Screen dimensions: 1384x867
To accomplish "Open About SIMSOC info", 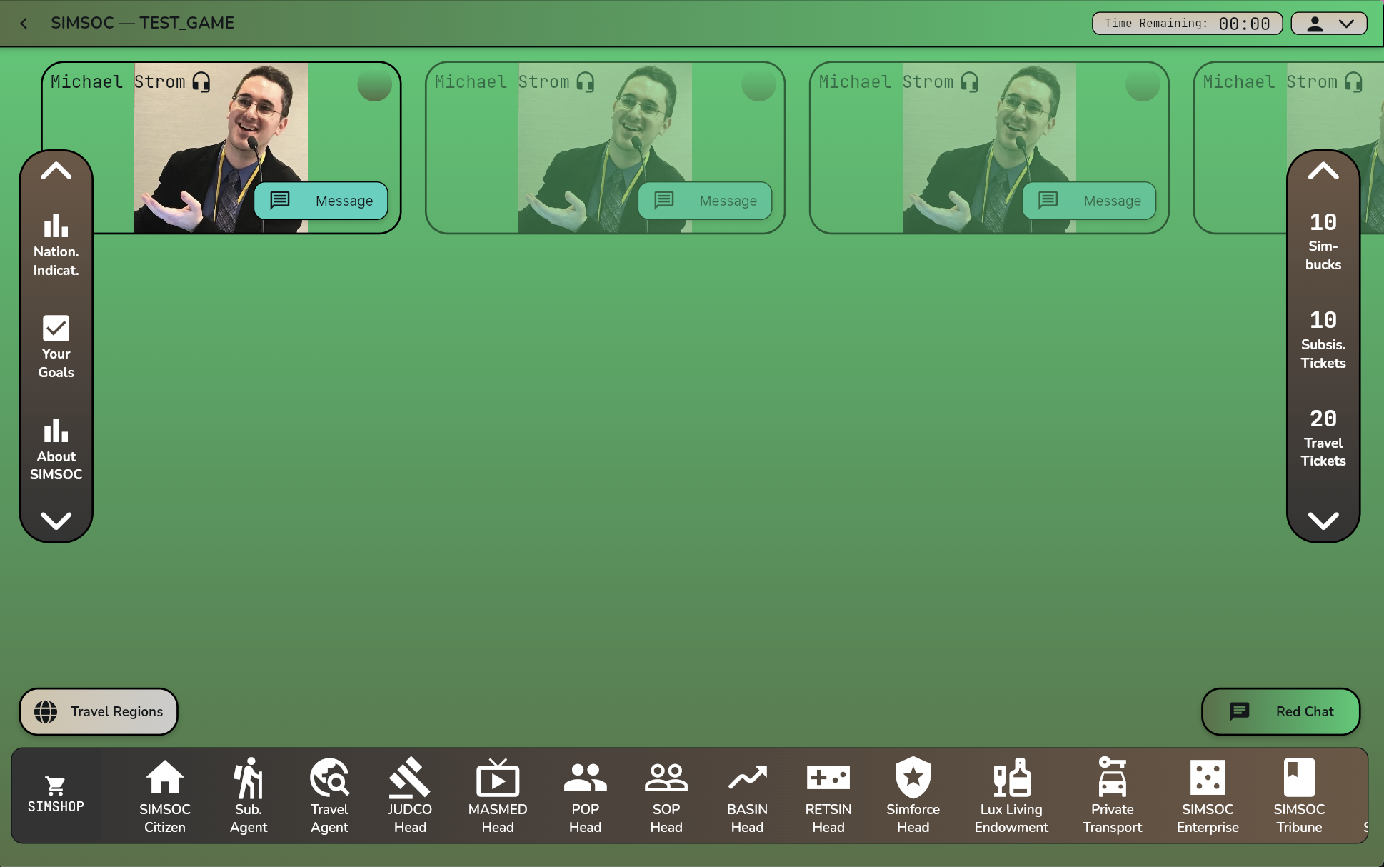I will pyautogui.click(x=56, y=450).
